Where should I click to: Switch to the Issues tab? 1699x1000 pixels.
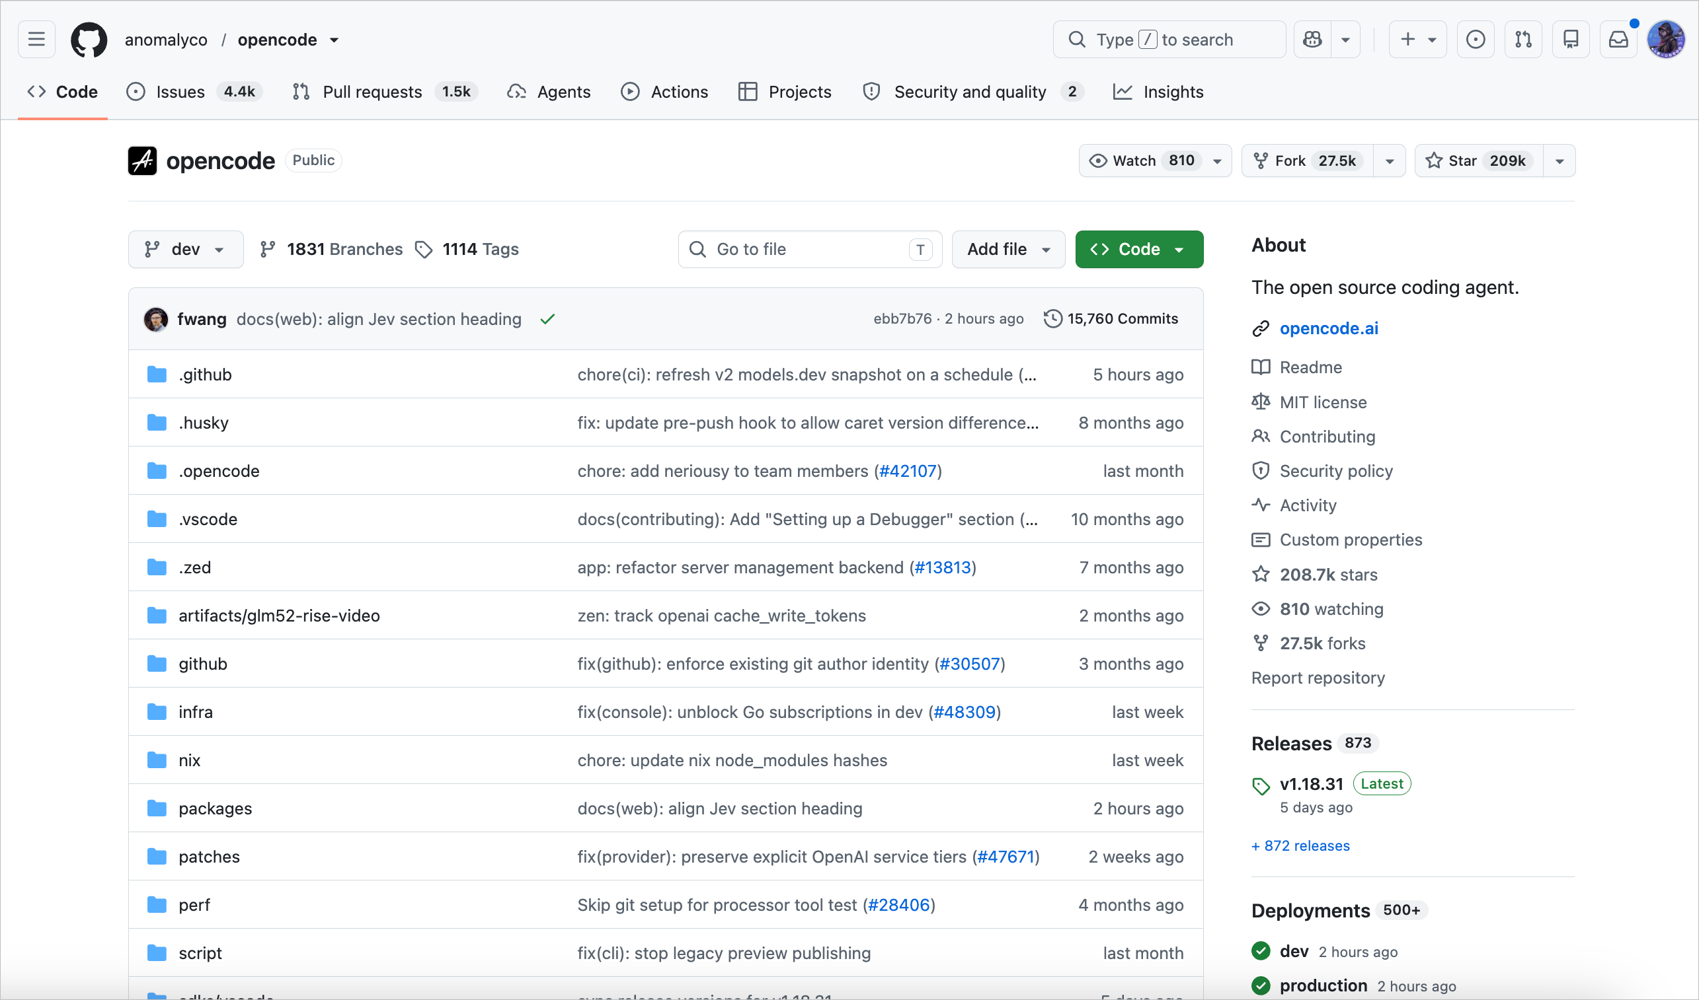194,92
